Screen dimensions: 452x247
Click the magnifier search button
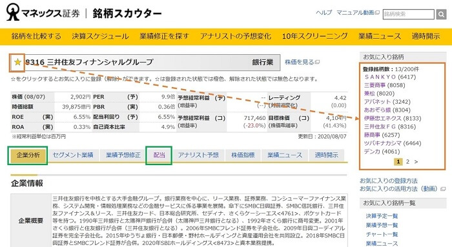[x=441, y=14]
